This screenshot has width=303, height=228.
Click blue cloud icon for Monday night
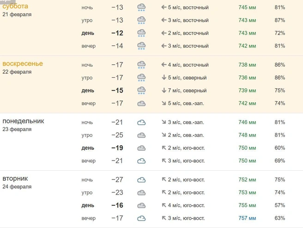point(141,123)
